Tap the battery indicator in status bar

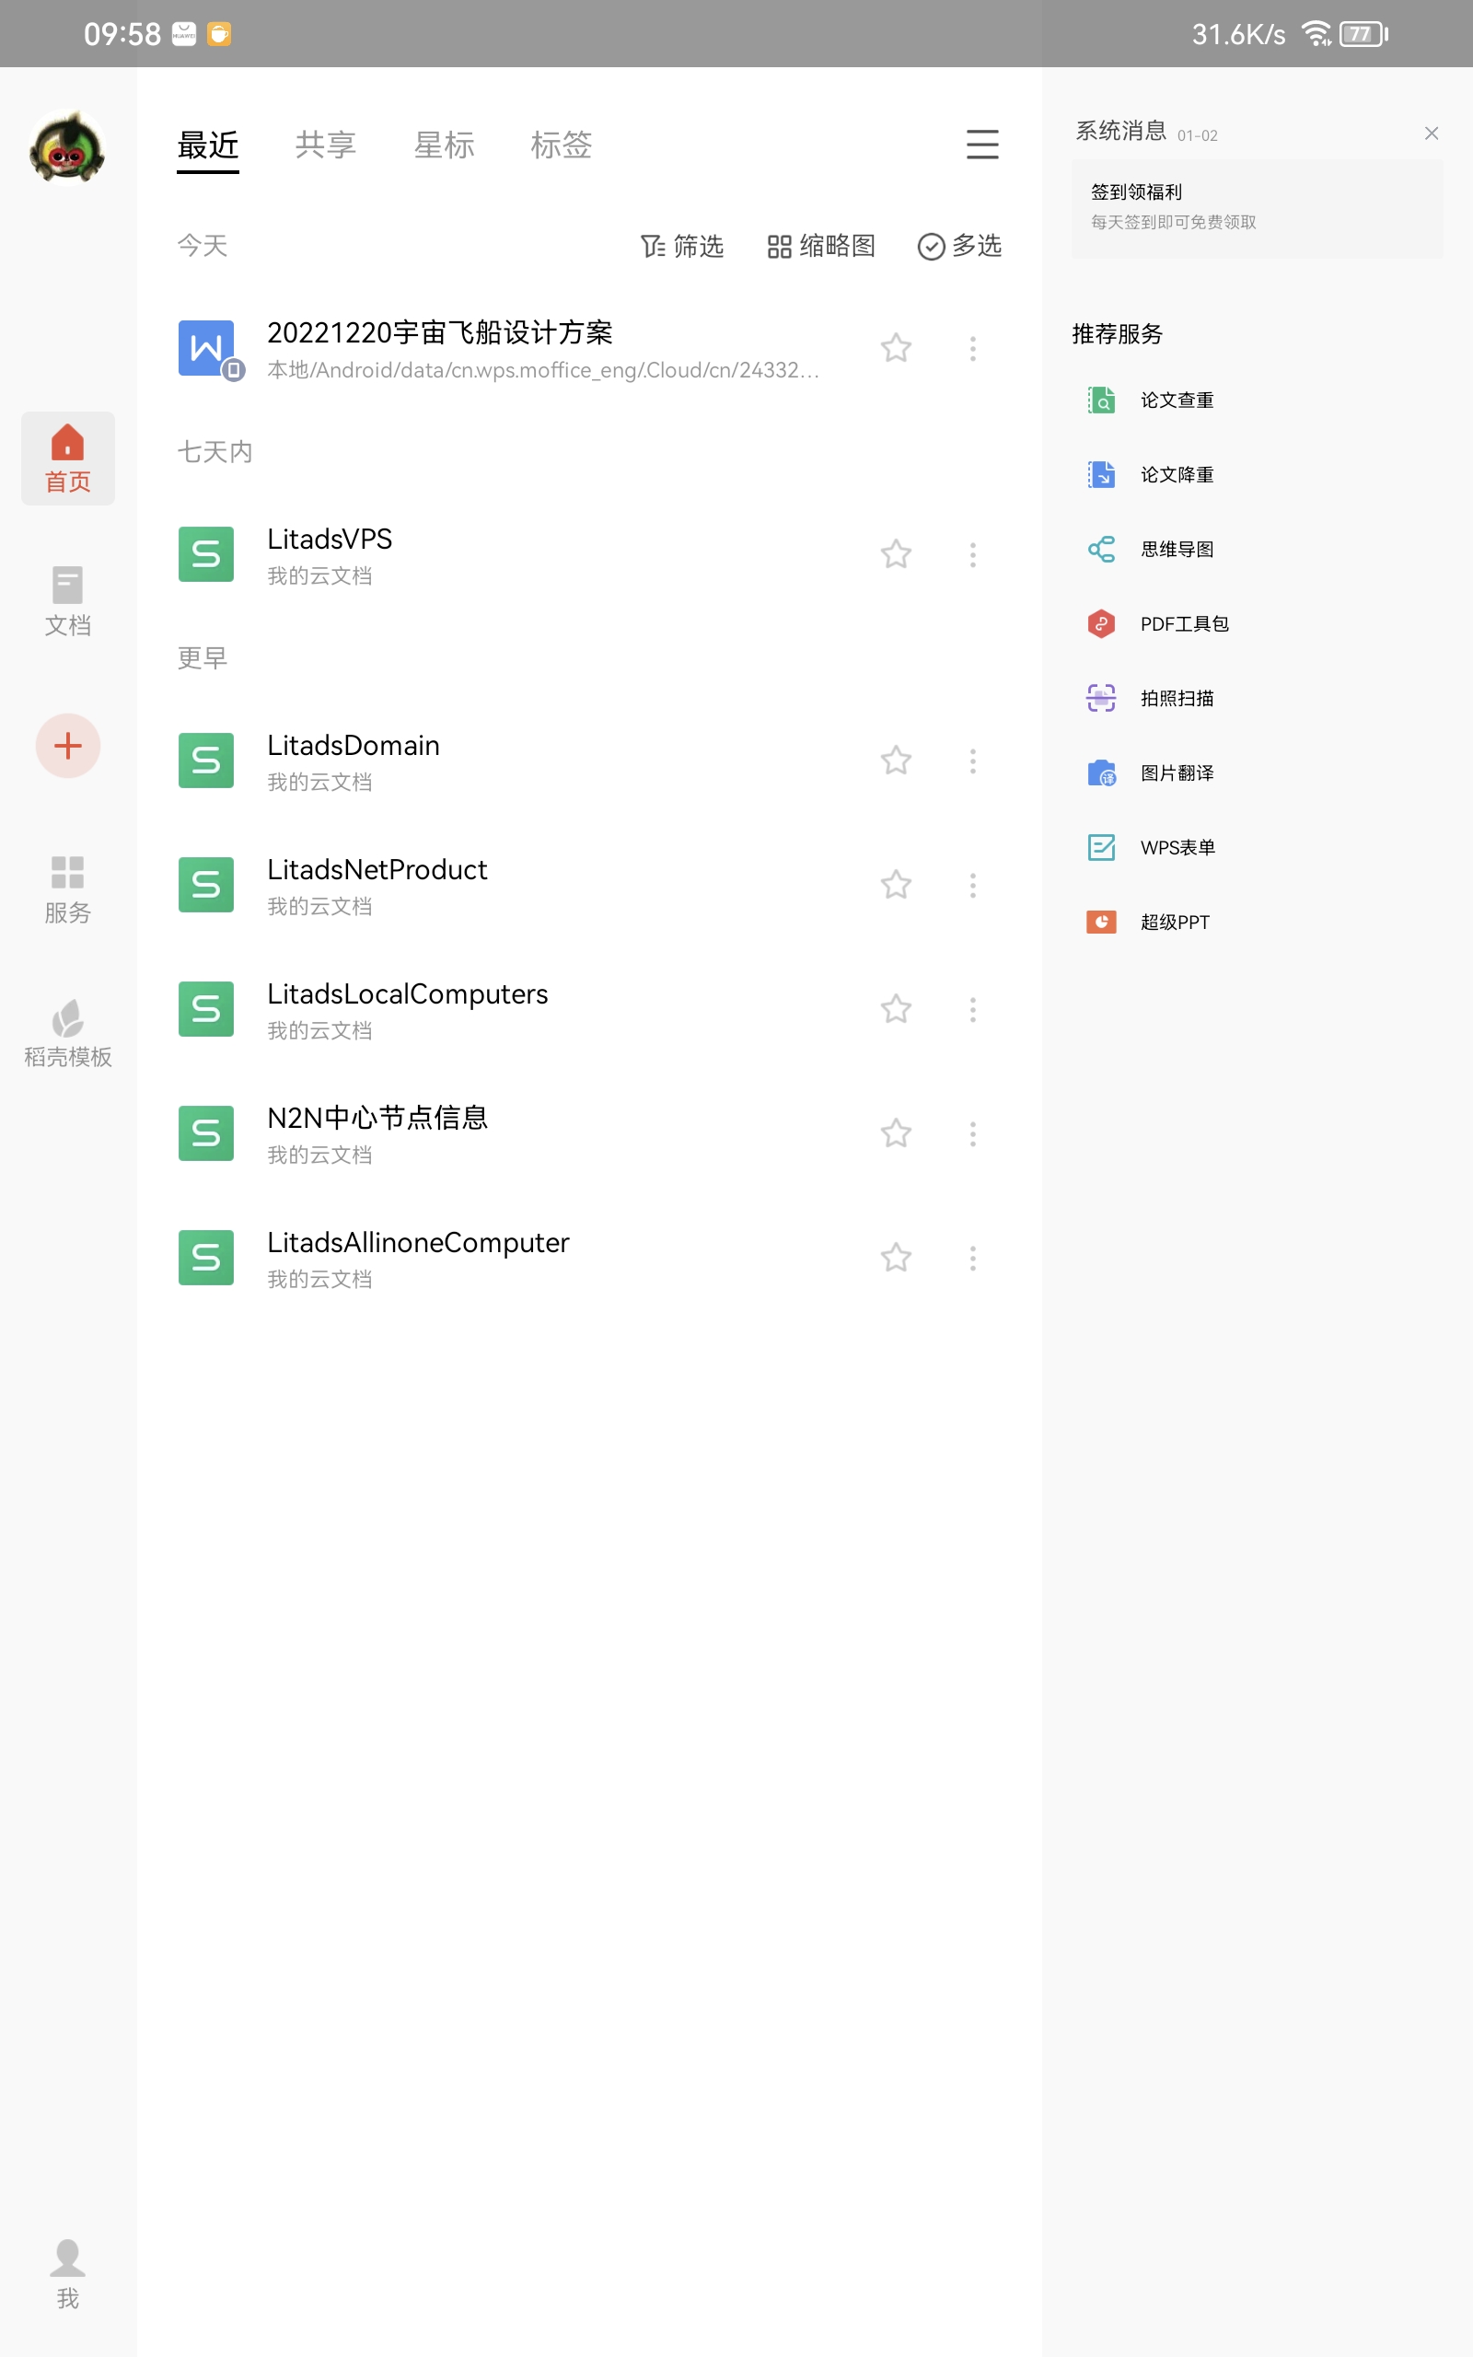[1363, 34]
